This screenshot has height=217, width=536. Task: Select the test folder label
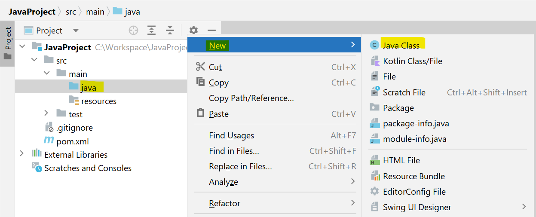(76, 114)
